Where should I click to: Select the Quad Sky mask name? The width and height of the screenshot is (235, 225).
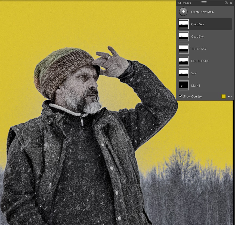point(197,37)
